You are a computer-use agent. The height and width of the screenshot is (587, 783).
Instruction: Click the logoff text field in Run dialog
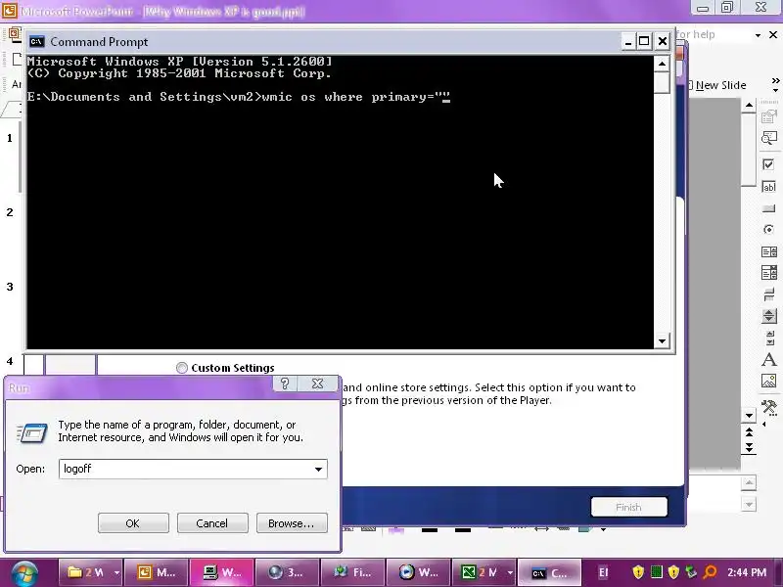(x=185, y=469)
